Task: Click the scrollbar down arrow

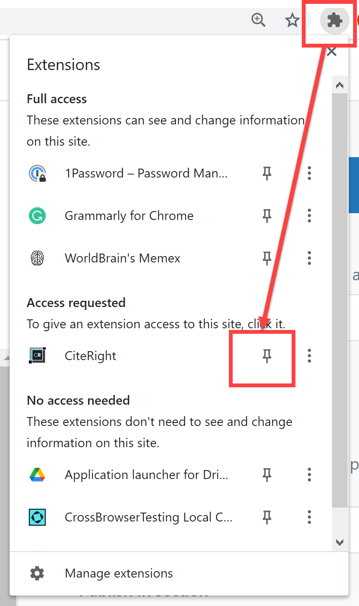Action: 340,542
